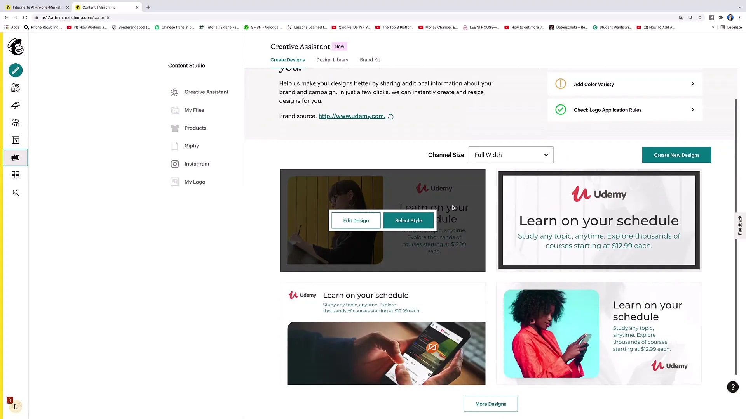This screenshot has height=419, width=746.
Task: Select Products in Content Studio menu
Action: 195,128
